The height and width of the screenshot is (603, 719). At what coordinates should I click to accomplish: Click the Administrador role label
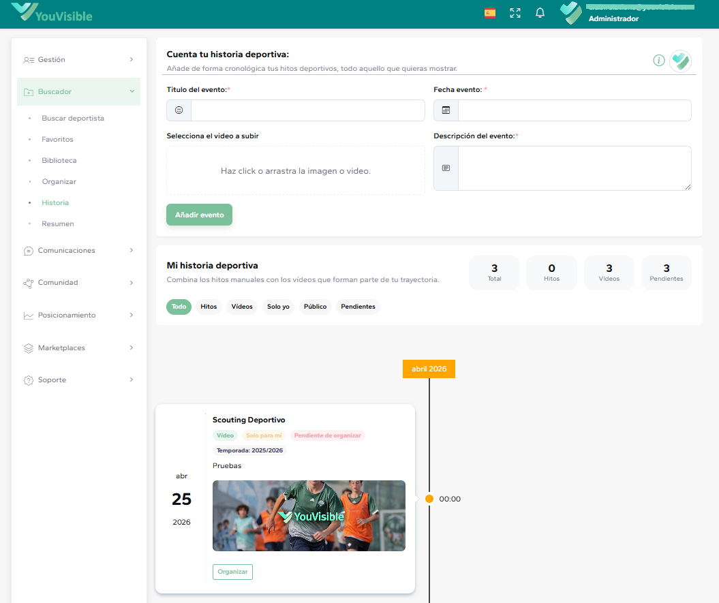613,19
